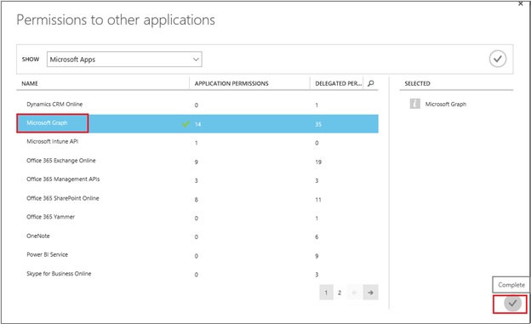
Task: Select page 1 in the pager
Action: pos(326,293)
